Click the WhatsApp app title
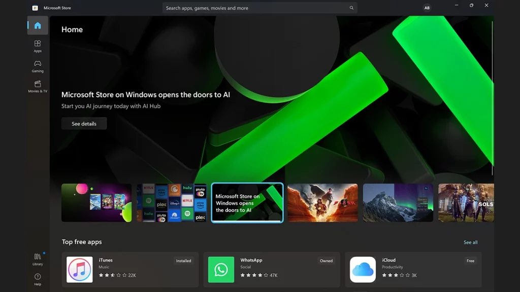 [x=251, y=260]
